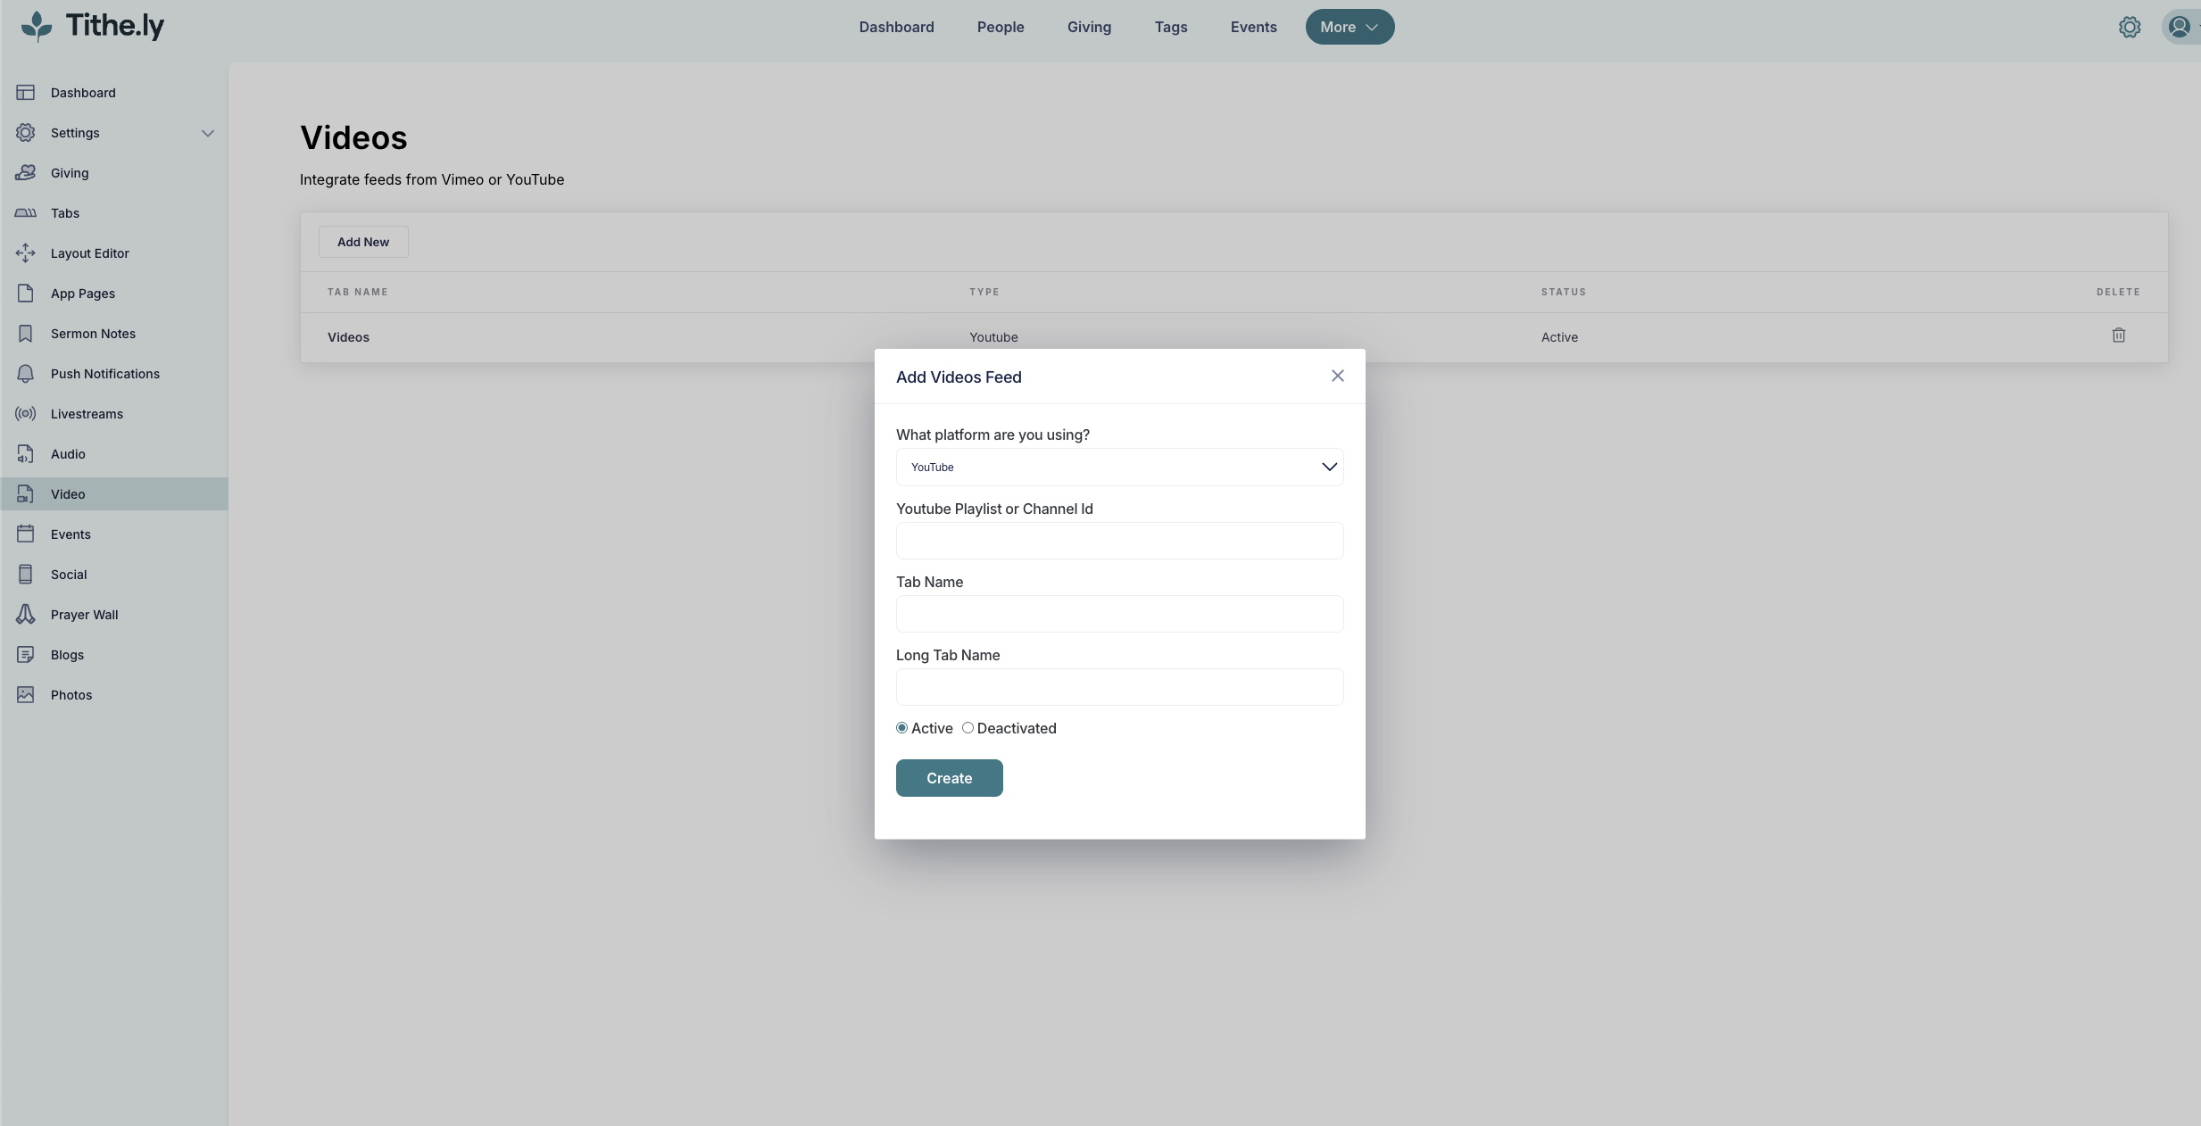
Task: Expand the Settings sidebar section
Action: 207,132
